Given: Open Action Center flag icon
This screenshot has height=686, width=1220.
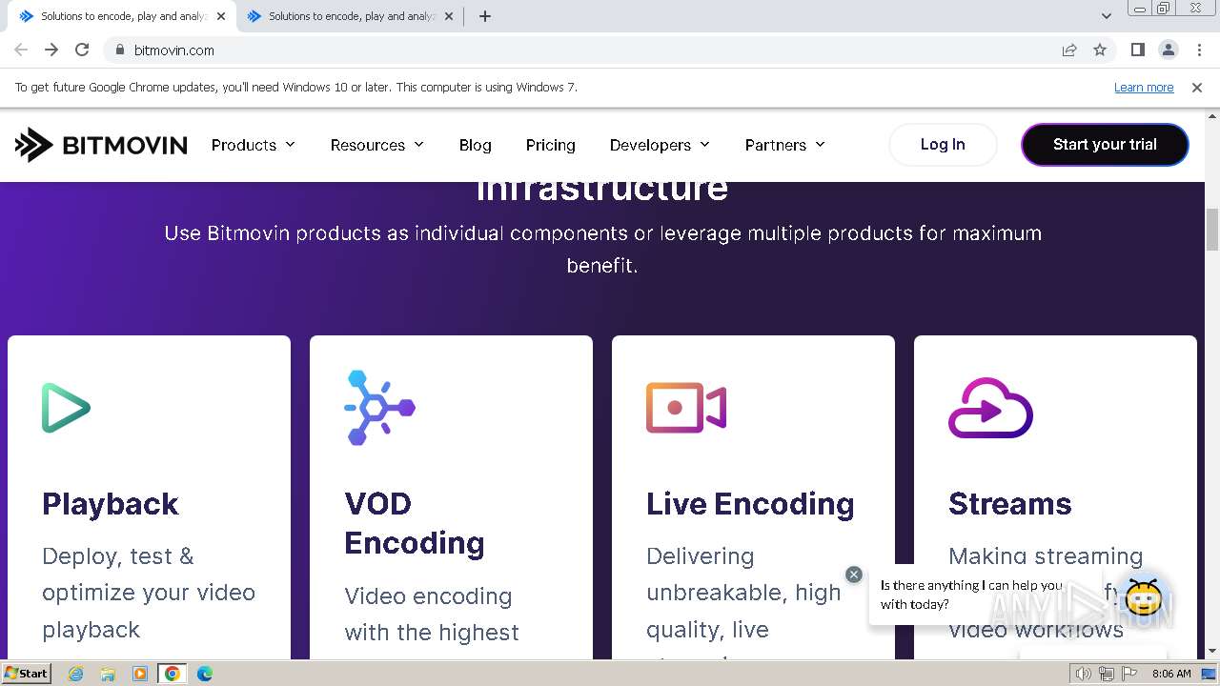Looking at the screenshot, I should click(1131, 674).
